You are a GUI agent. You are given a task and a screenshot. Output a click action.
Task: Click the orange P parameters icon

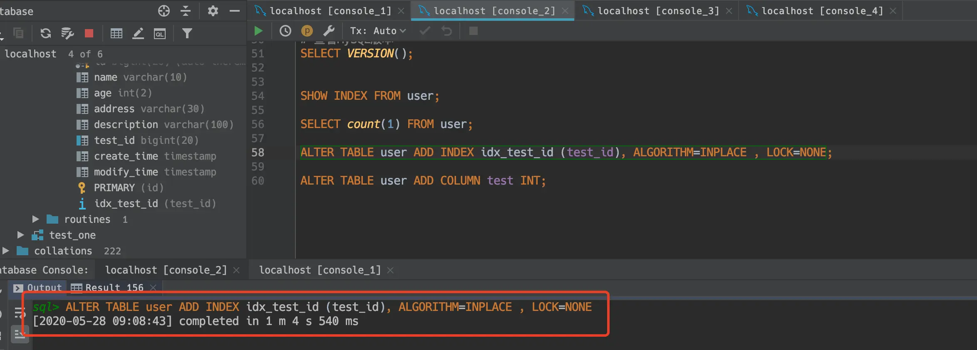pos(307,31)
